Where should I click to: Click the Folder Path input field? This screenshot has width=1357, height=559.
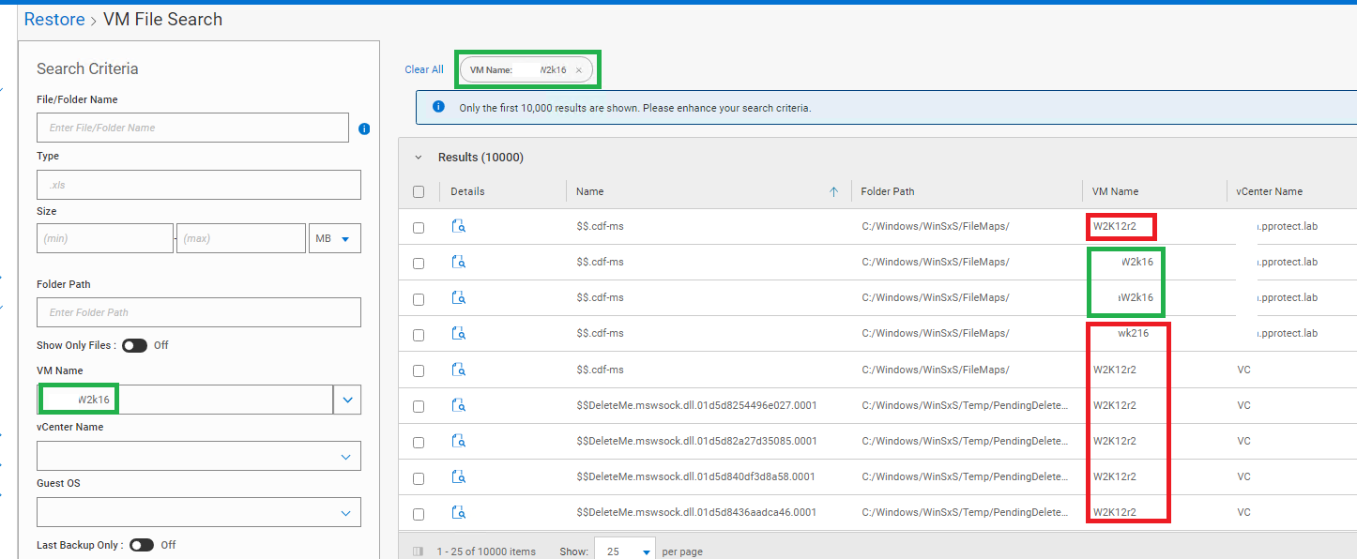point(198,312)
